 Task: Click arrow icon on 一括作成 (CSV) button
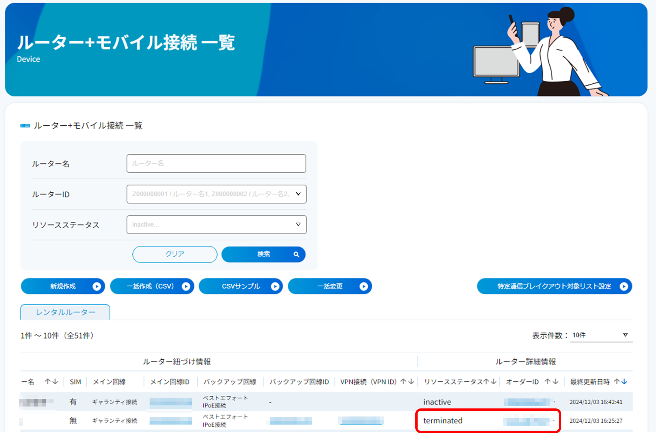pos(186,286)
